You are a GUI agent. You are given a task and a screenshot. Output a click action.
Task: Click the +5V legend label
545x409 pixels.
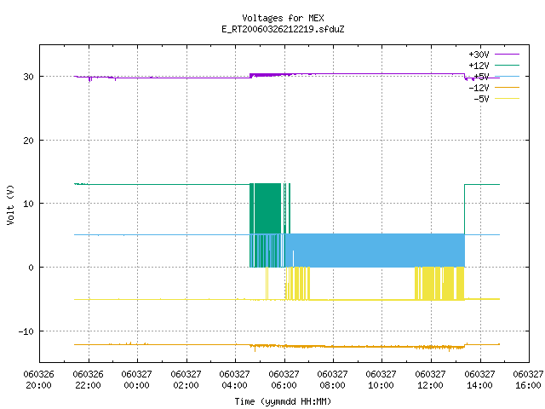coord(481,77)
